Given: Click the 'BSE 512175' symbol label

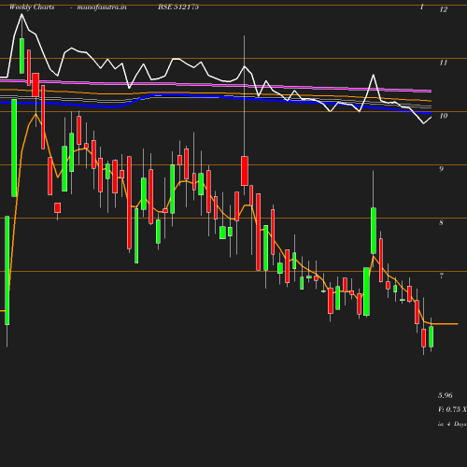Looking at the screenshot, I should click(178, 7).
